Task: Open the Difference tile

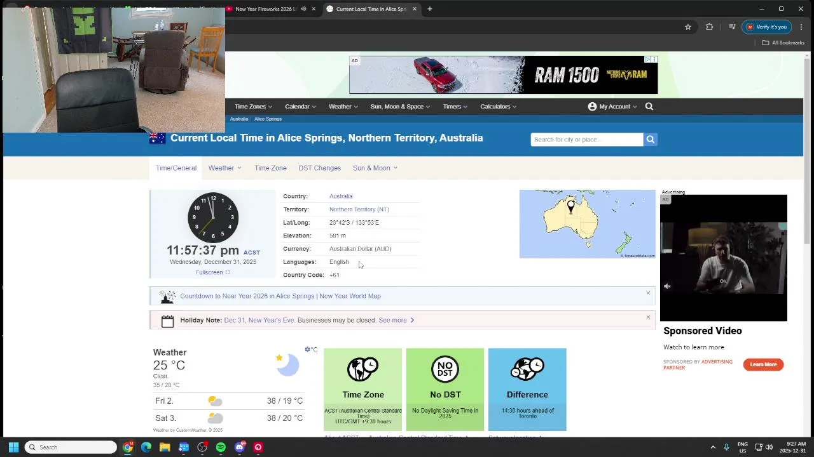Action: coord(527,389)
